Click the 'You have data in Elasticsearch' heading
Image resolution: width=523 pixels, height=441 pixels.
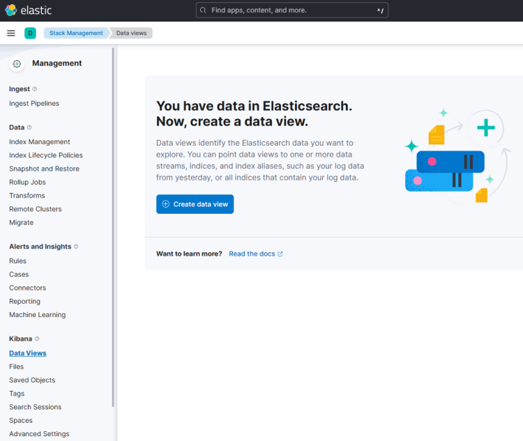254,114
